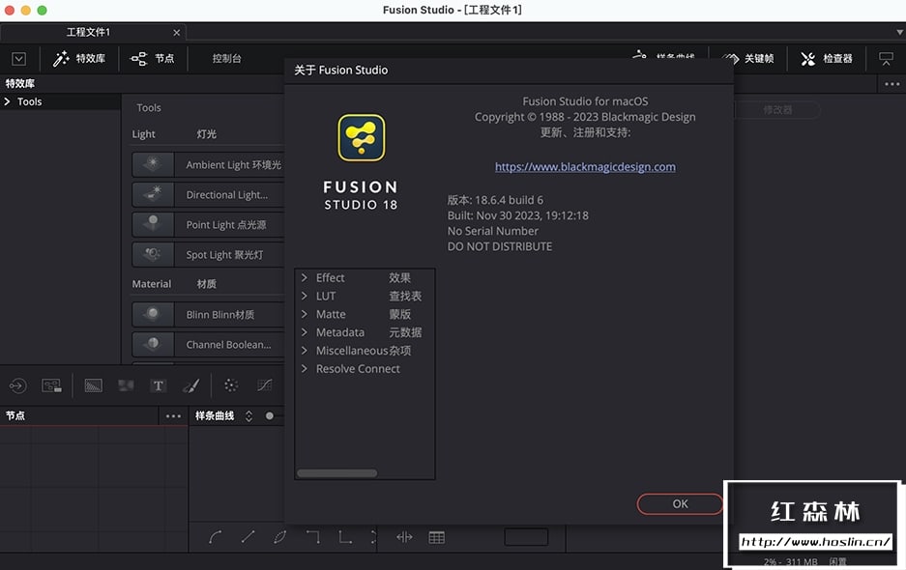Click the spreadsheet grid icon

(x=436, y=538)
